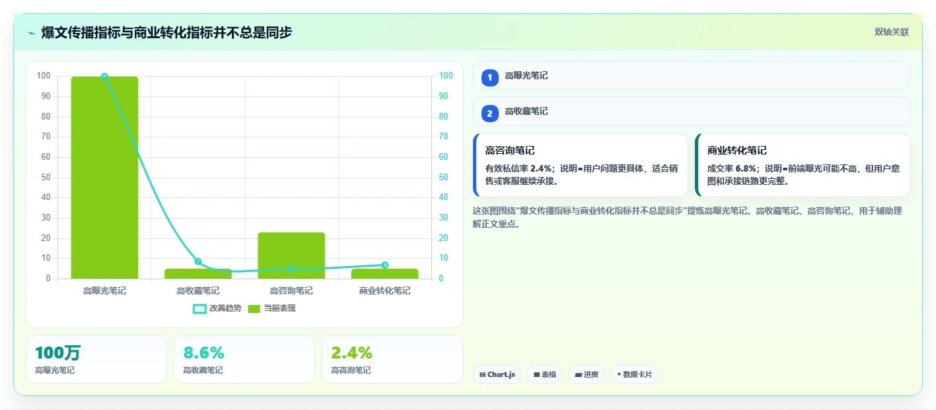
Task: Click the icon inside the 进度 tag
Action: coord(579,374)
